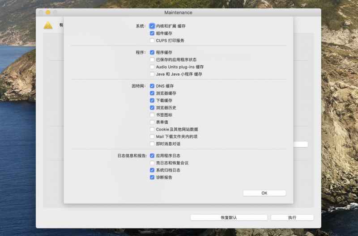Enable CUPS 打印服务 option
The height and width of the screenshot is (236, 358).
pyautogui.click(x=152, y=41)
